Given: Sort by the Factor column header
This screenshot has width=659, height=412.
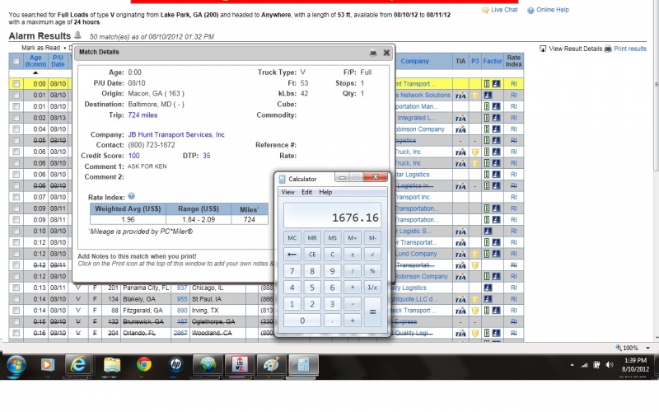Looking at the screenshot, I should tap(492, 61).
